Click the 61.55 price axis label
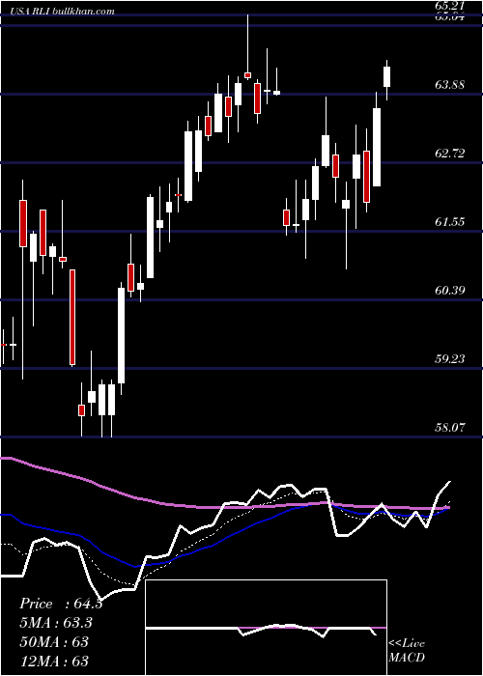Viewport: 483px width, 676px height. 450,221
